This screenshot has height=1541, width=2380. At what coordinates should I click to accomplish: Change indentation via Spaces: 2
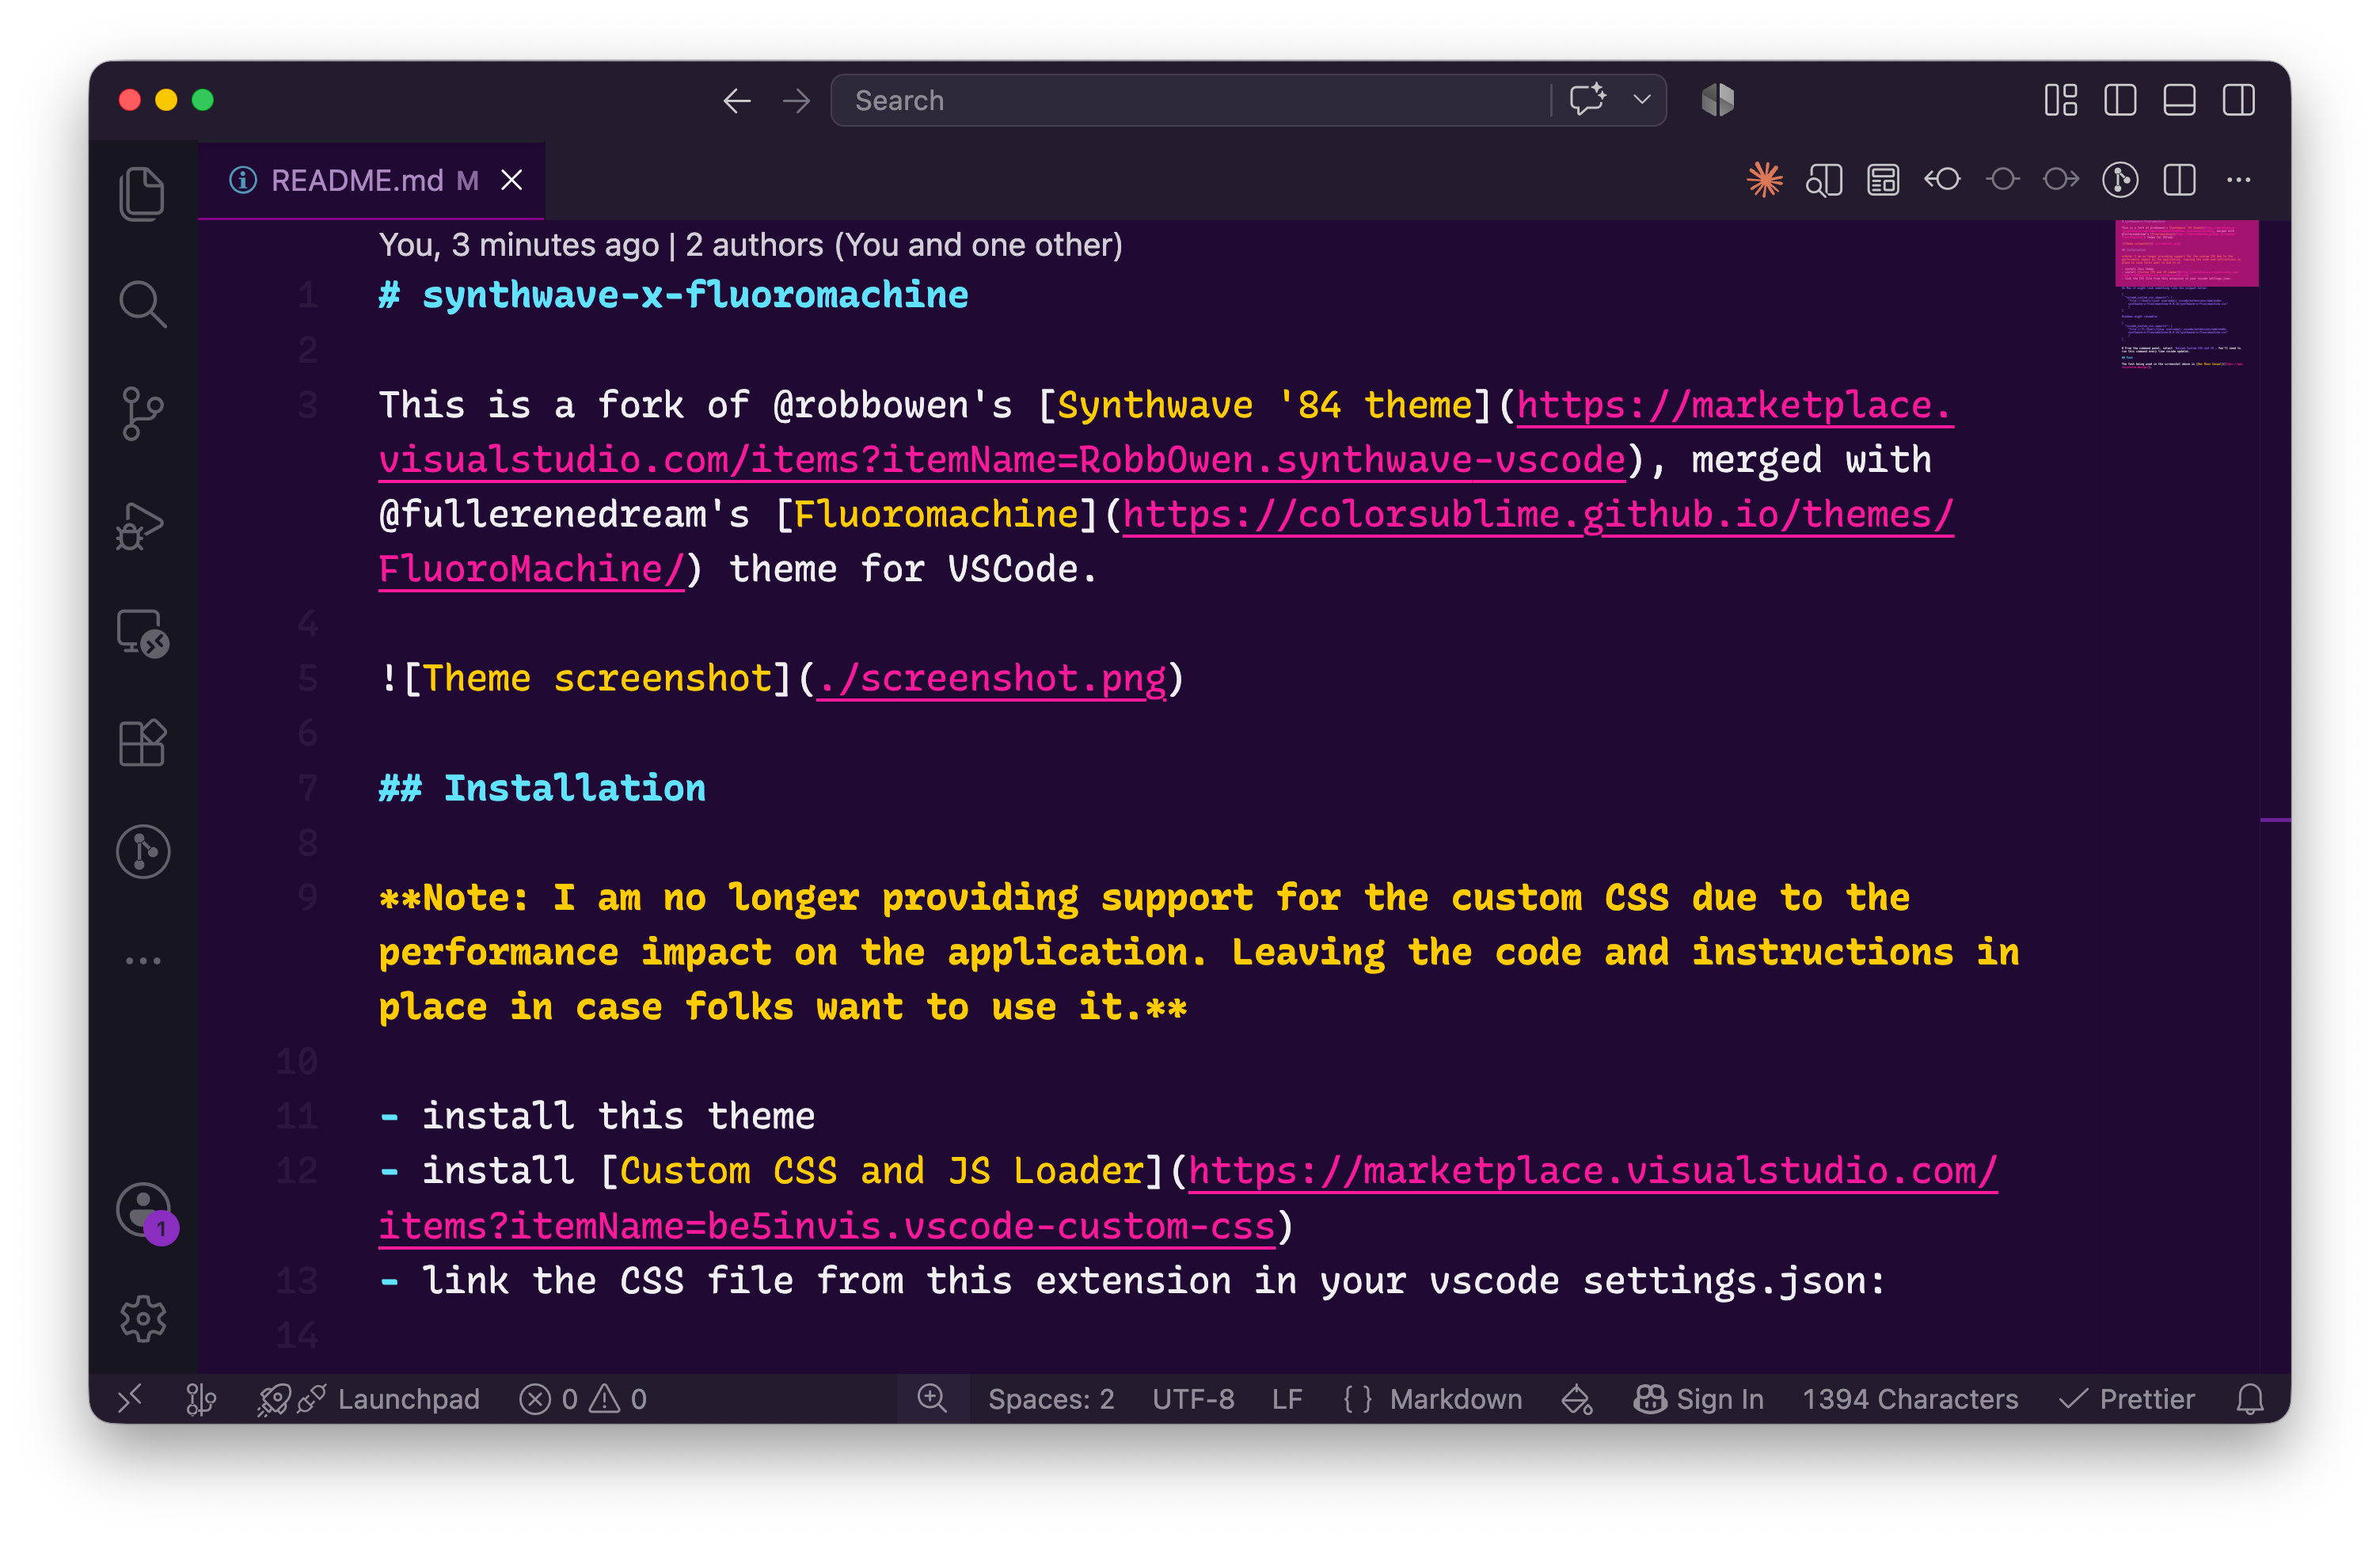pyautogui.click(x=1051, y=1399)
